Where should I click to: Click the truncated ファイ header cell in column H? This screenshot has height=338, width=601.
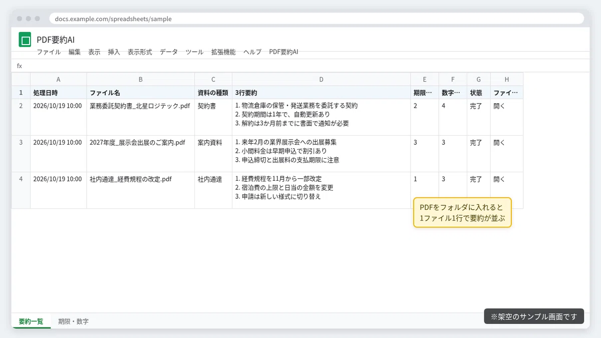507,93
